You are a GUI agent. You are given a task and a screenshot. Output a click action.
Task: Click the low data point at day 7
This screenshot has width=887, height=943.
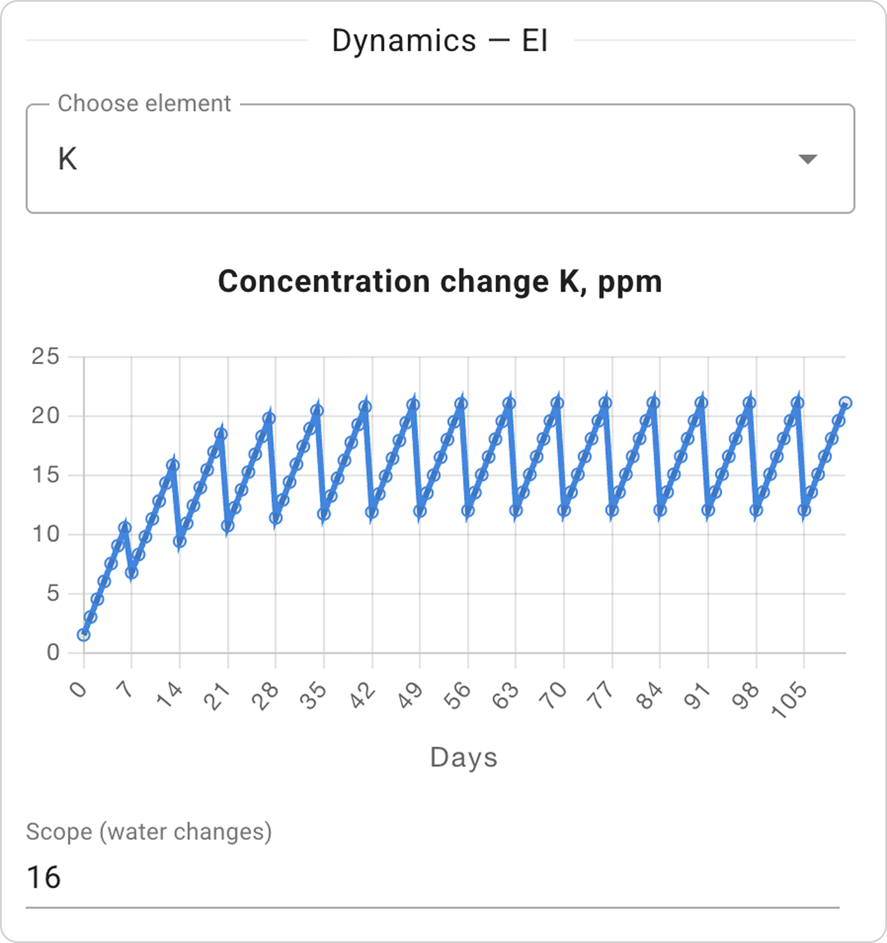[x=132, y=573]
